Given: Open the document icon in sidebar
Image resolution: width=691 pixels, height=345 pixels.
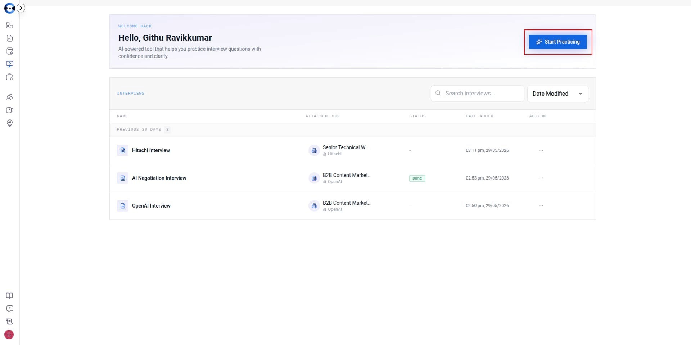Looking at the screenshot, I should (x=10, y=38).
